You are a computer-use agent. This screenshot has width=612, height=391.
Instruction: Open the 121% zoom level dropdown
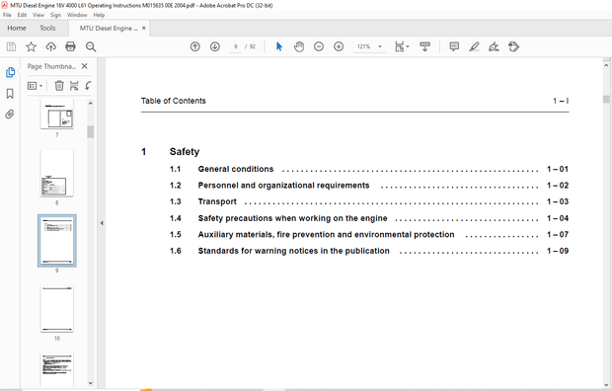(x=380, y=46)
